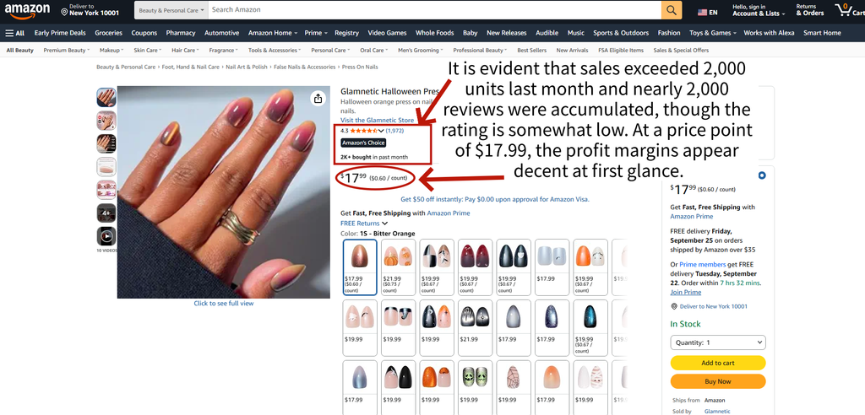The image size is (865, 415).
Task: Open Early Prime Deals in nav bar
Action: 60,33
